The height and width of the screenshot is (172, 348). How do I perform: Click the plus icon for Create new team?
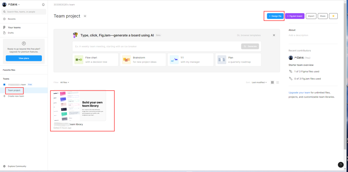click(4, 96)
